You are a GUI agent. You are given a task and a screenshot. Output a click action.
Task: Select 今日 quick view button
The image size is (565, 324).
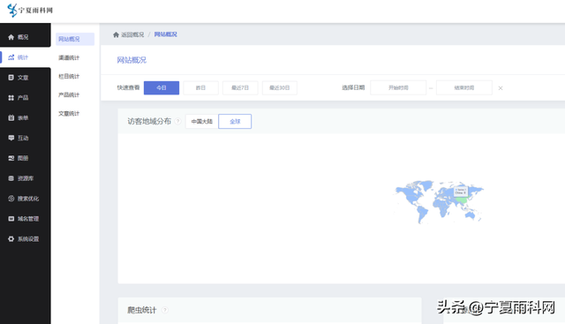pyautogui.click(x=162, y=88)
